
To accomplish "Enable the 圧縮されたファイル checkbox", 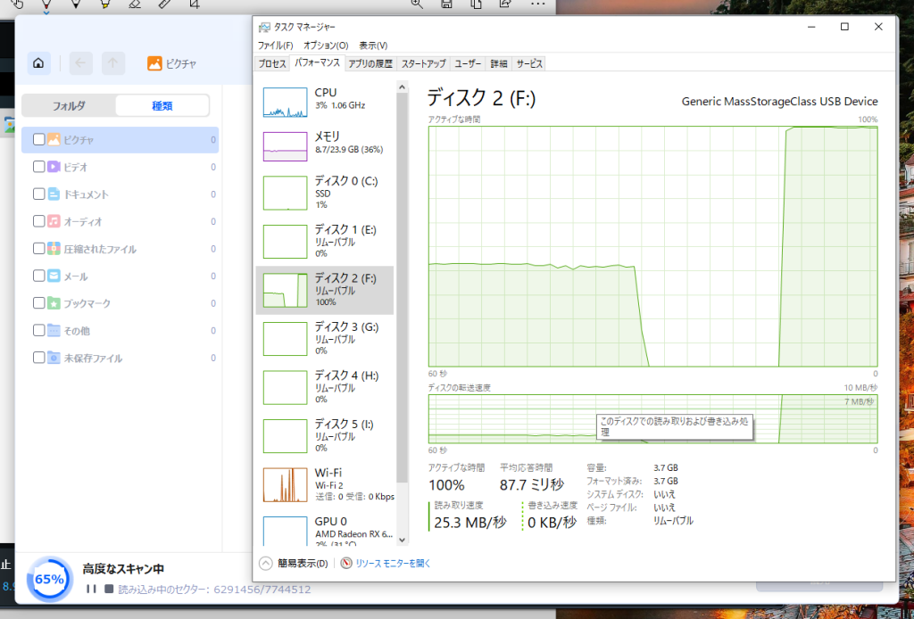I will pos(39,249).
